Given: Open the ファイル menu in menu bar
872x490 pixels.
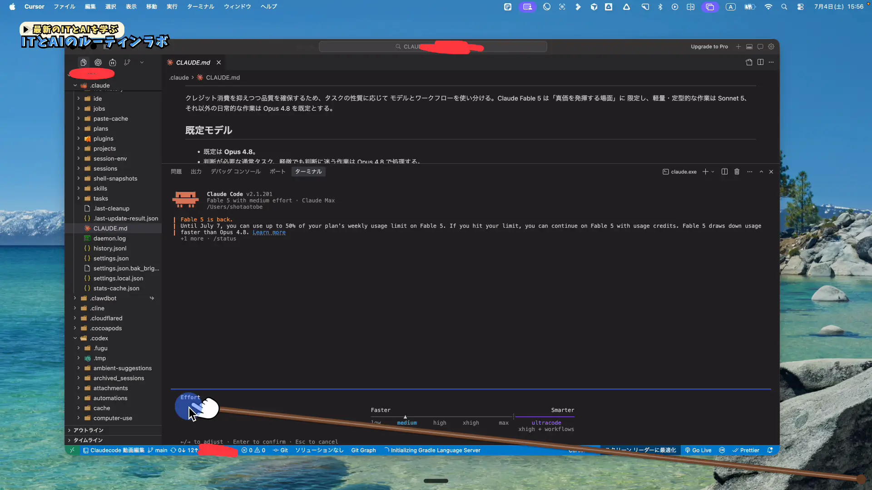Looking at the screenshot, I should point(64,7).
